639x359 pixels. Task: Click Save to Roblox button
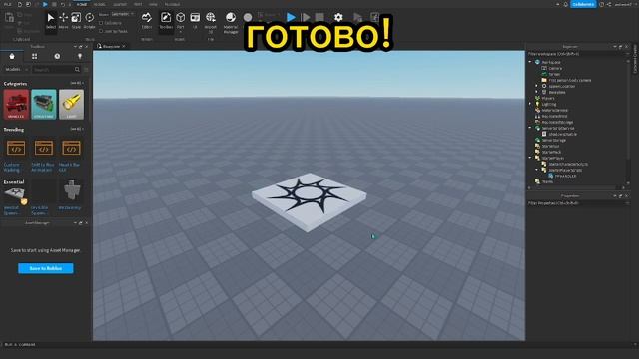(46, 268)
